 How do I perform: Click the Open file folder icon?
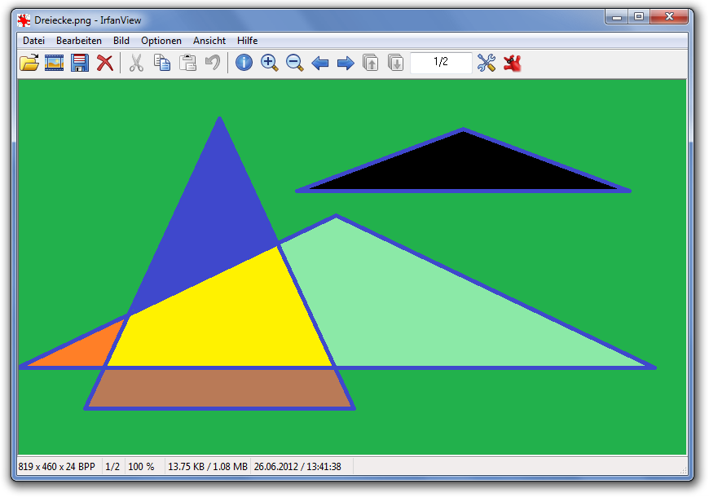click(x=29, y=63)
